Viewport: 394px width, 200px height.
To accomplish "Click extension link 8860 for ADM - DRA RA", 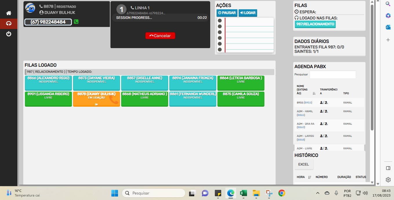I will click(x=301, y=127).
